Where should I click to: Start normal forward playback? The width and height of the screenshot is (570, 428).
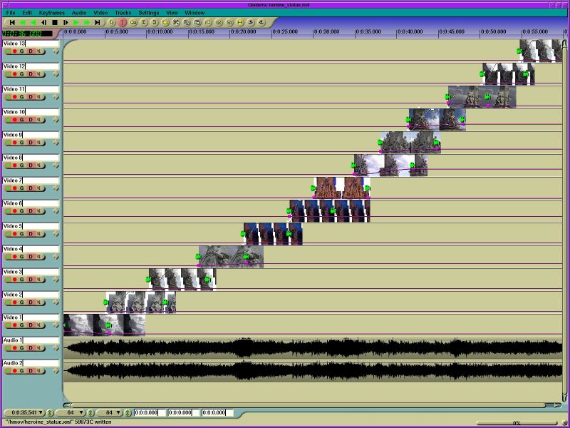tap(76, 23)
